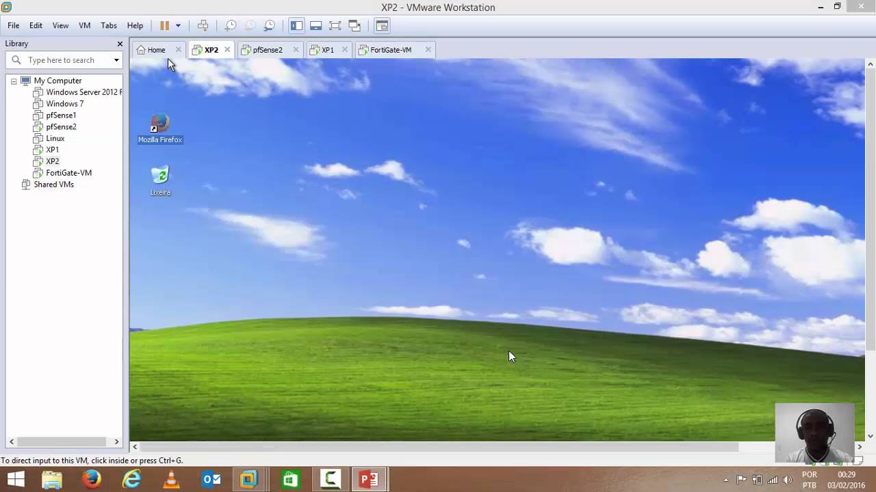Open the Help menu
The height and width of the screenshot is (492, 876).
coord(135,25)
